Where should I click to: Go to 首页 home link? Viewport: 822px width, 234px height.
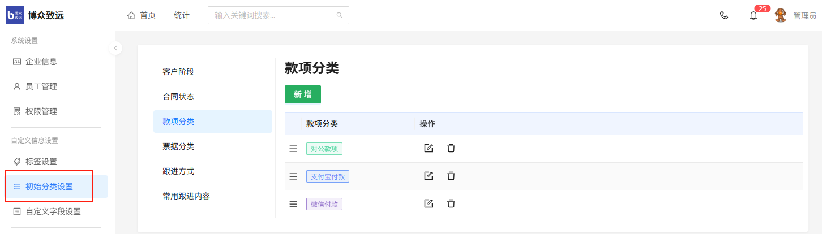pyautogui.click(x=142, y=15)
